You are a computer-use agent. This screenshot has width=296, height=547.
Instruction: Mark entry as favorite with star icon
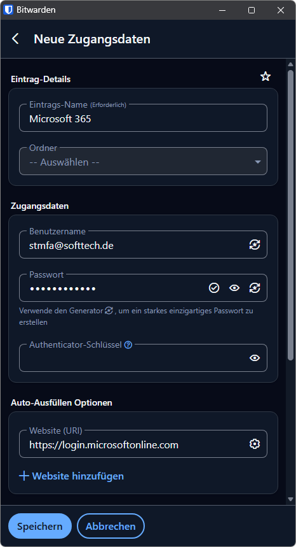(x=266, y=76)
